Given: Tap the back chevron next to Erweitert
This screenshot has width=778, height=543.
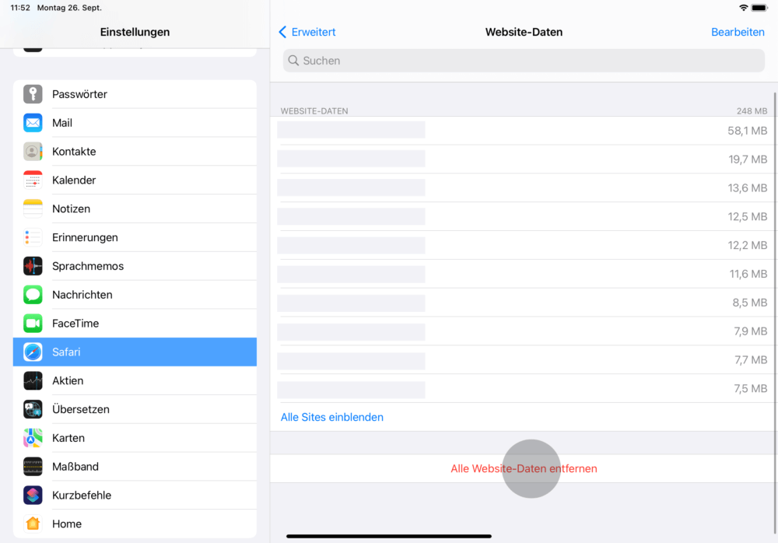Looking at the screenshot, I should pos(282,32).
